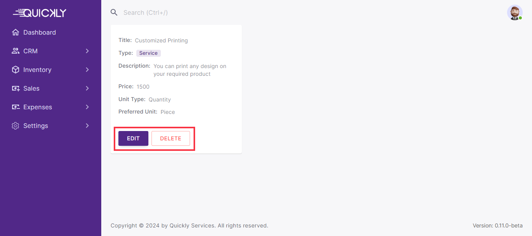Click the search magnifier icon
Screen dimensions: 532x236
pos(114,12)
